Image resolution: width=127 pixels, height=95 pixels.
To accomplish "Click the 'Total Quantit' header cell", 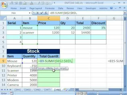I will point(49,56).
